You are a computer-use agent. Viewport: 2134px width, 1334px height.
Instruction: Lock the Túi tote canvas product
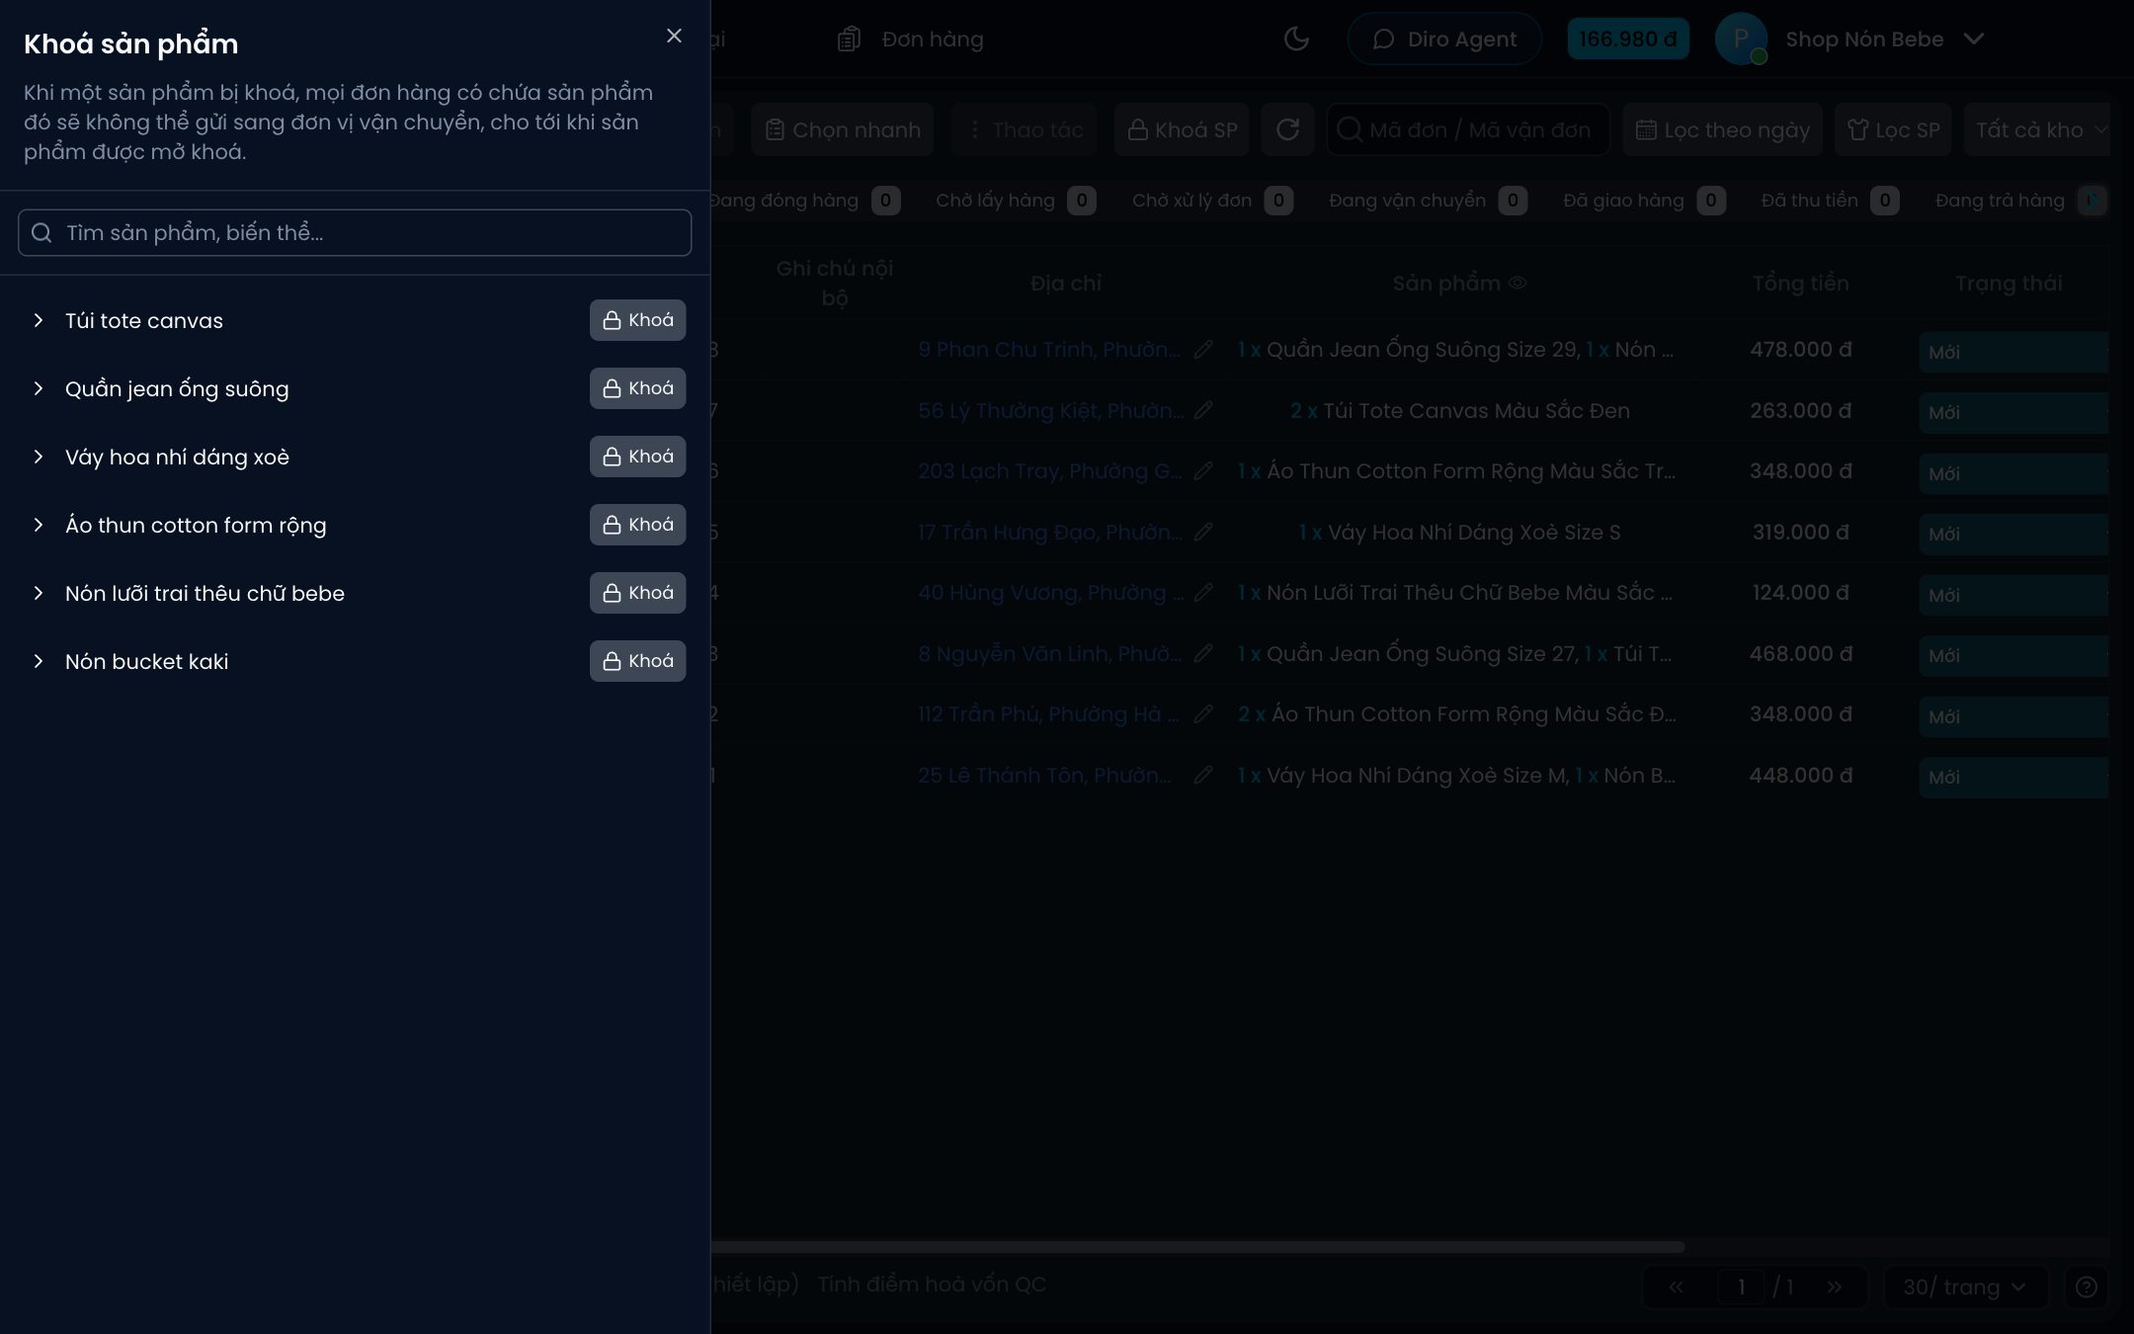[637, 320]
